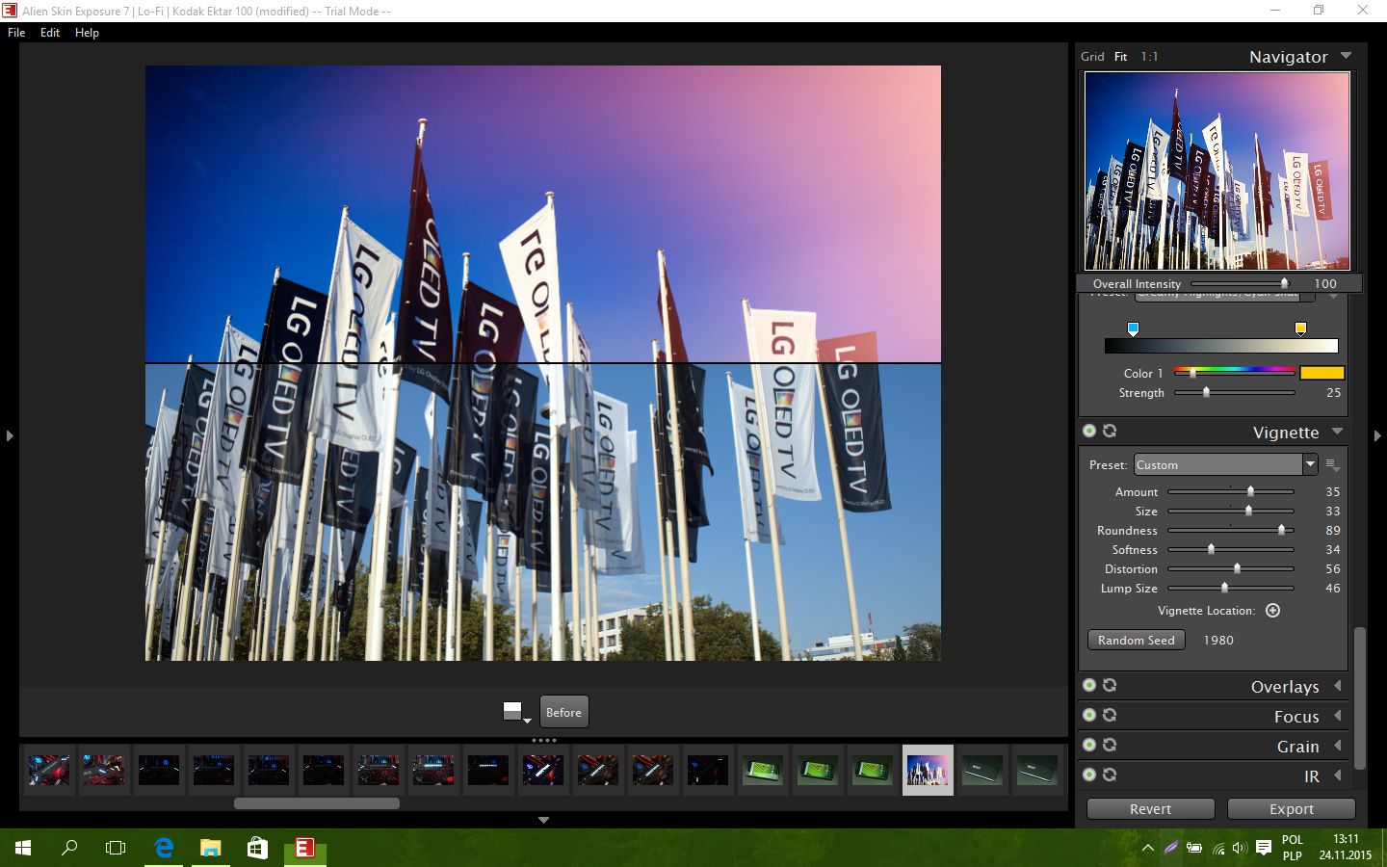Image resolution: width=1387 pixels, height=867 pixels.
Task: Switch Navigator to 1:1 zoom
Action: pos(1149,57)
